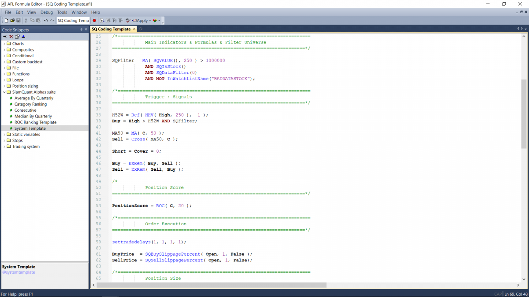Collapse the SiamQuant Alphas suite folder

4,92
